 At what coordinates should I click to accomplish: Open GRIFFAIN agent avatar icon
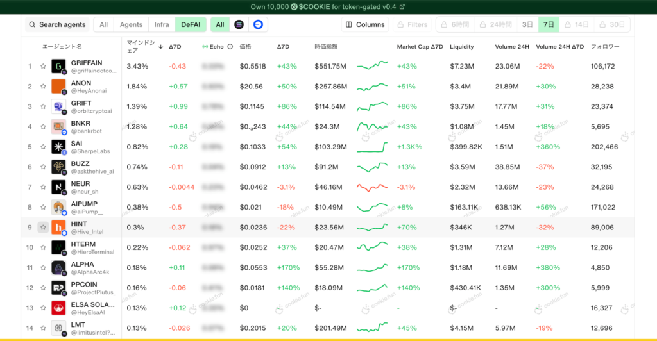[58, 66]
